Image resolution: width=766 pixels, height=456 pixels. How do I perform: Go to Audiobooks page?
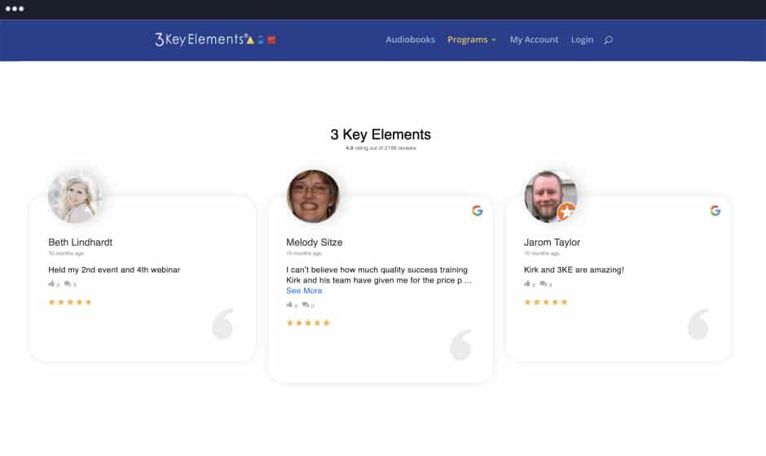point(411,40)
